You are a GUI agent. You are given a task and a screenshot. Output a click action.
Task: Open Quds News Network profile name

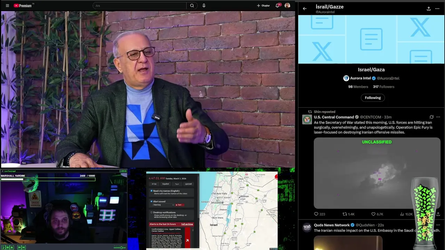tap(332, 225)
